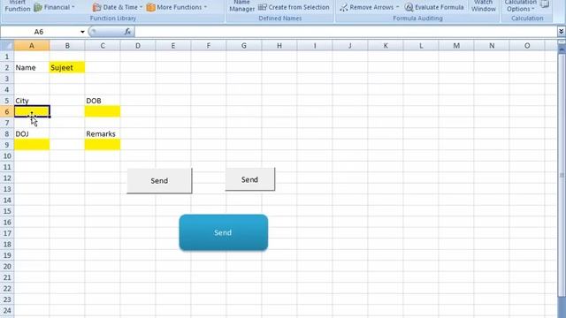Click the yellow cell with 'Sujeet'
This screenshot has height=318, width=566.
coord(67,67)
